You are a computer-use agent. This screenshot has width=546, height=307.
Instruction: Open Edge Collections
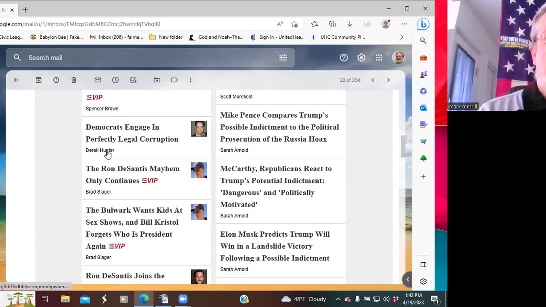pos(332,24)
